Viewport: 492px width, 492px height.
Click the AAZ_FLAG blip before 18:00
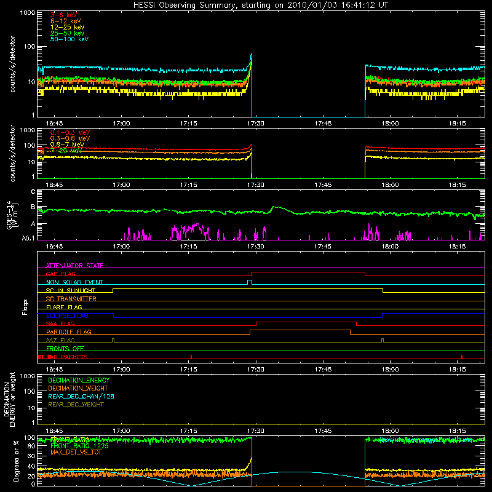coord(383,341)
